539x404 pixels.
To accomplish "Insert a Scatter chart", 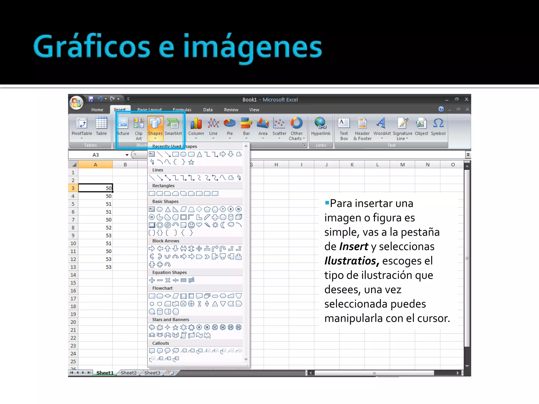I will point(279,128).
